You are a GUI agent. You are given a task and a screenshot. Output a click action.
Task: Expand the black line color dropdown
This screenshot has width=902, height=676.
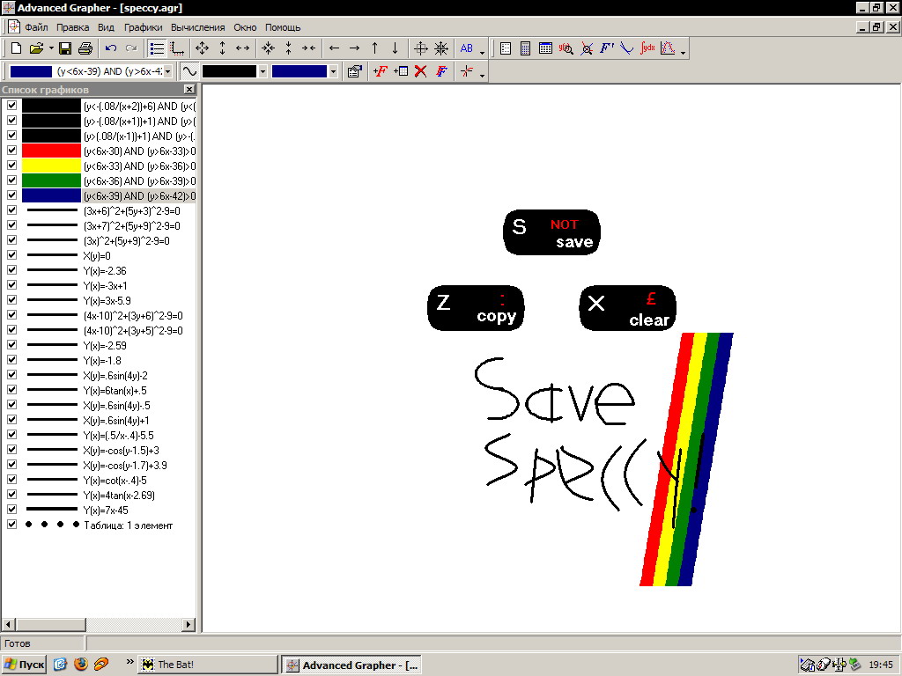pyautogui.click(x=262, y=71)
